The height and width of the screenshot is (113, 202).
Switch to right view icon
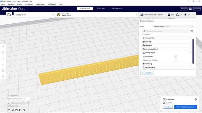pyautogui.click(x=24, y=110)
